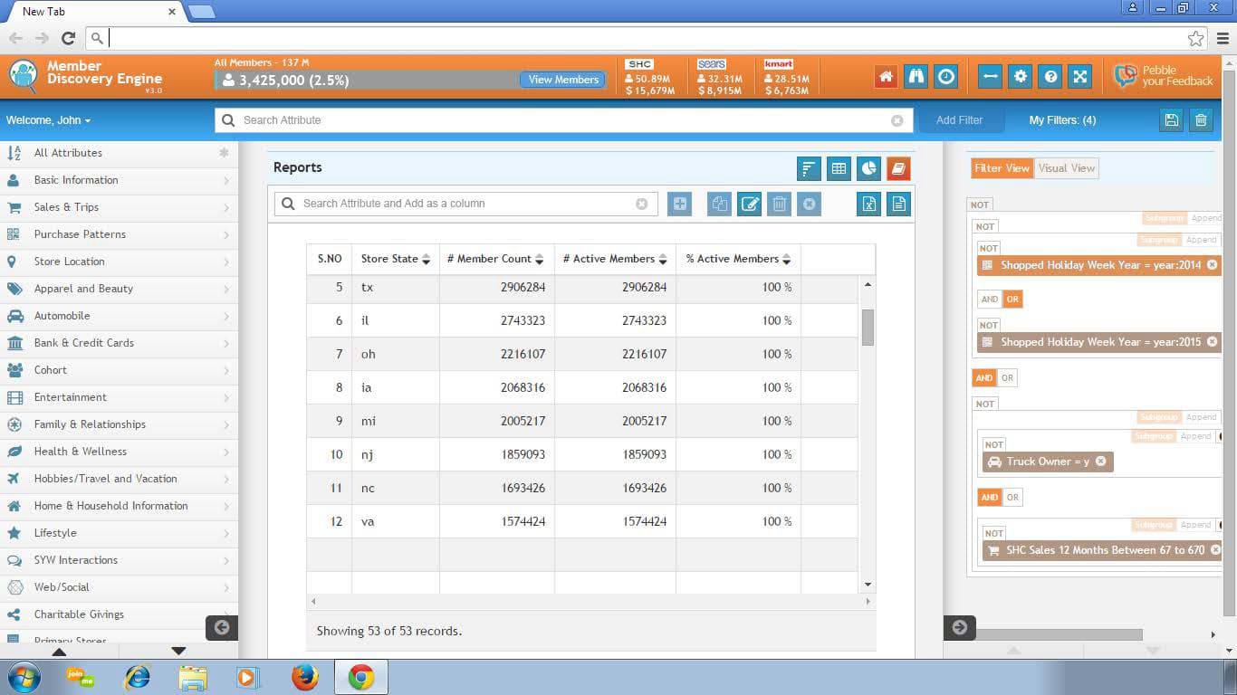Switch to the Visual View tab

coord(1066,168)
